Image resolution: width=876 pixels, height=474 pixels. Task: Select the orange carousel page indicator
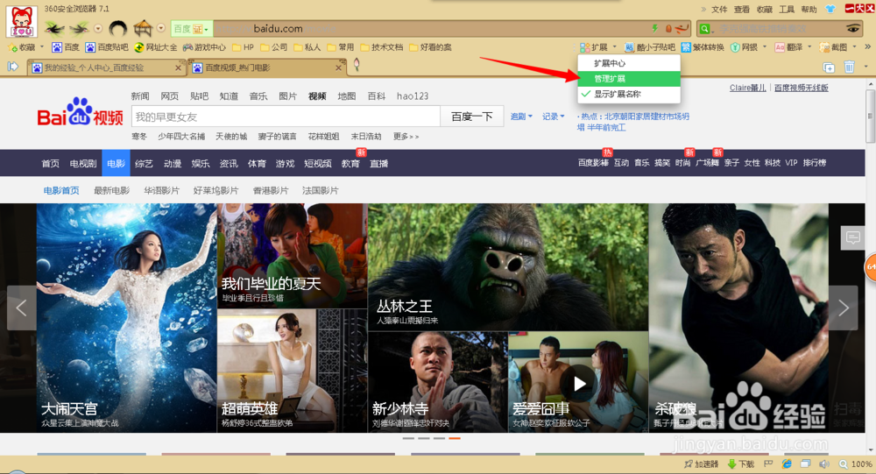point(454,438)
